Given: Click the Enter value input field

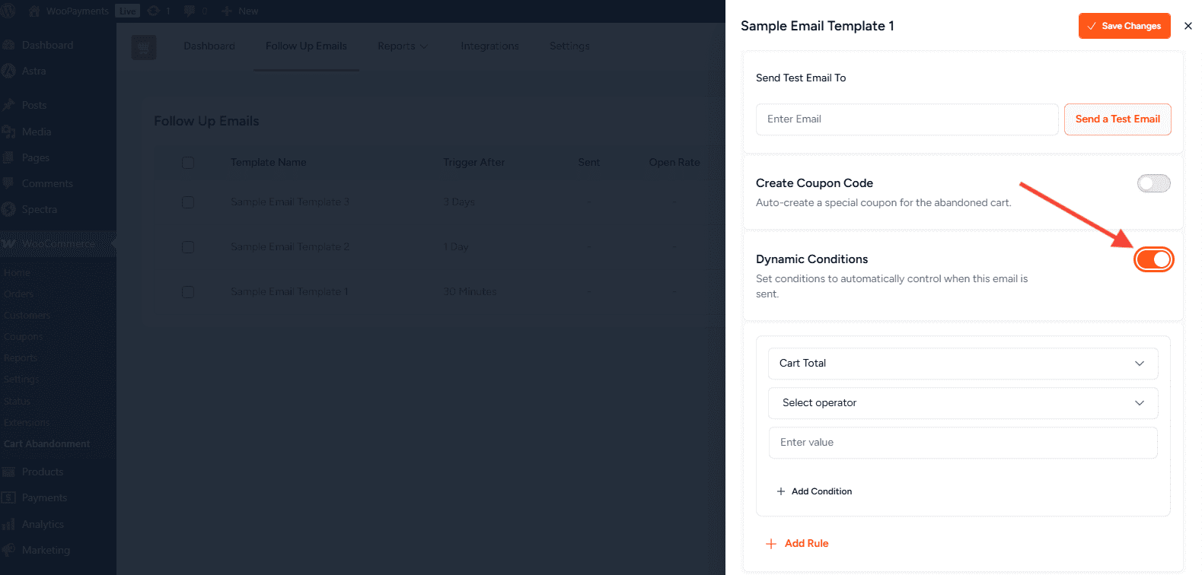Looking at the screenshot, I should 962,443.
